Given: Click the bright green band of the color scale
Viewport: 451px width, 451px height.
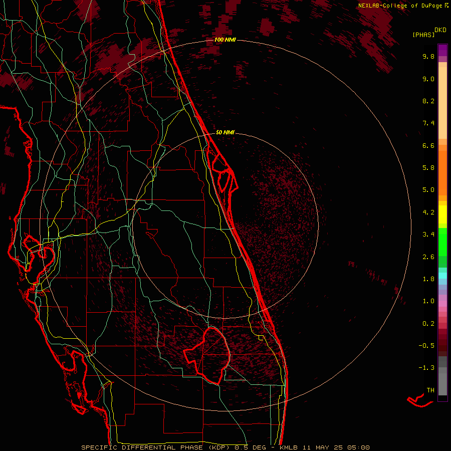Looking at the screenshot, I should 442,242.
